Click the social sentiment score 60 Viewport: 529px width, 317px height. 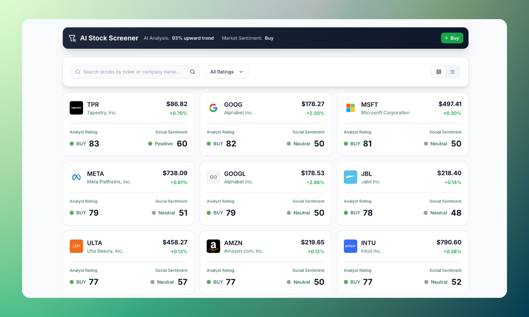182,143
